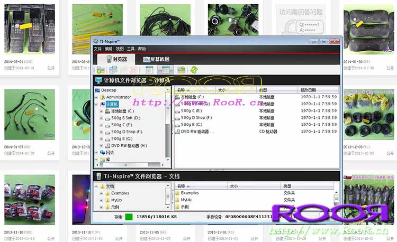The height and width of the screenshot is (242, 397).
Task: Expand the Administrator tree node
Action: (96, 97)
